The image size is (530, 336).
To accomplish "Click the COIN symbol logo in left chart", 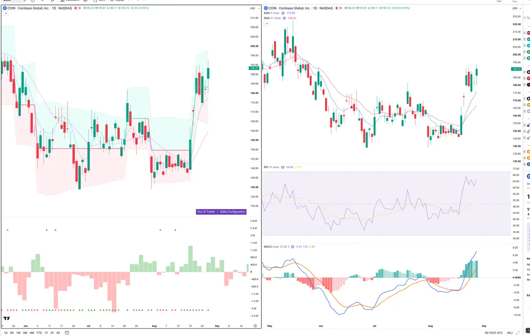I will 5,8.
